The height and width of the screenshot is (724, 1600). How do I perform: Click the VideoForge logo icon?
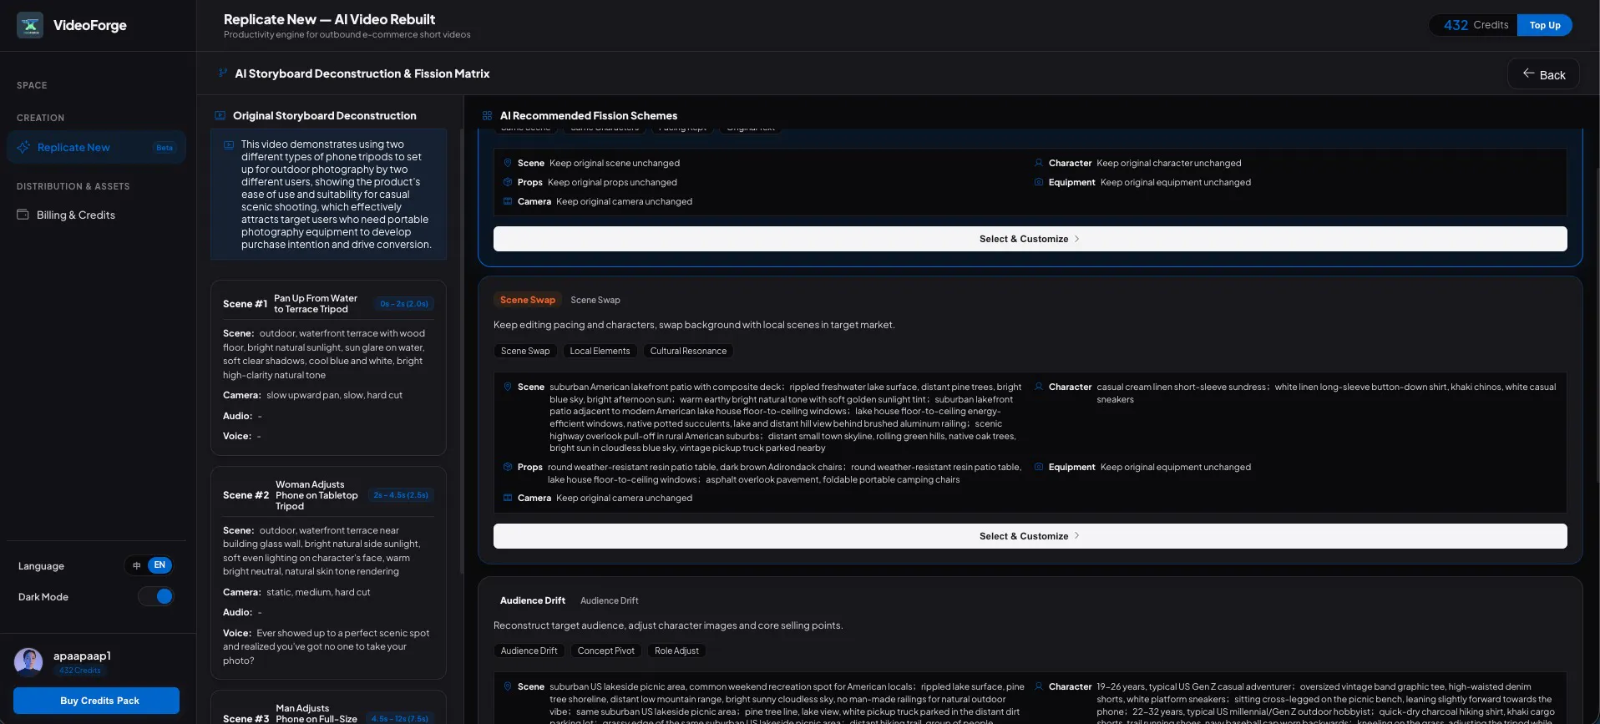[30, 25]
